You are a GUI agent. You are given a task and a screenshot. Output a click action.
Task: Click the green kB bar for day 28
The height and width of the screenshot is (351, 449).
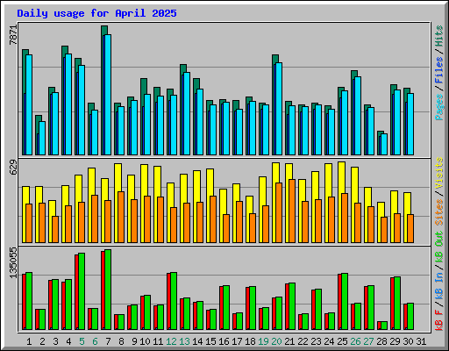coord(384,326)
